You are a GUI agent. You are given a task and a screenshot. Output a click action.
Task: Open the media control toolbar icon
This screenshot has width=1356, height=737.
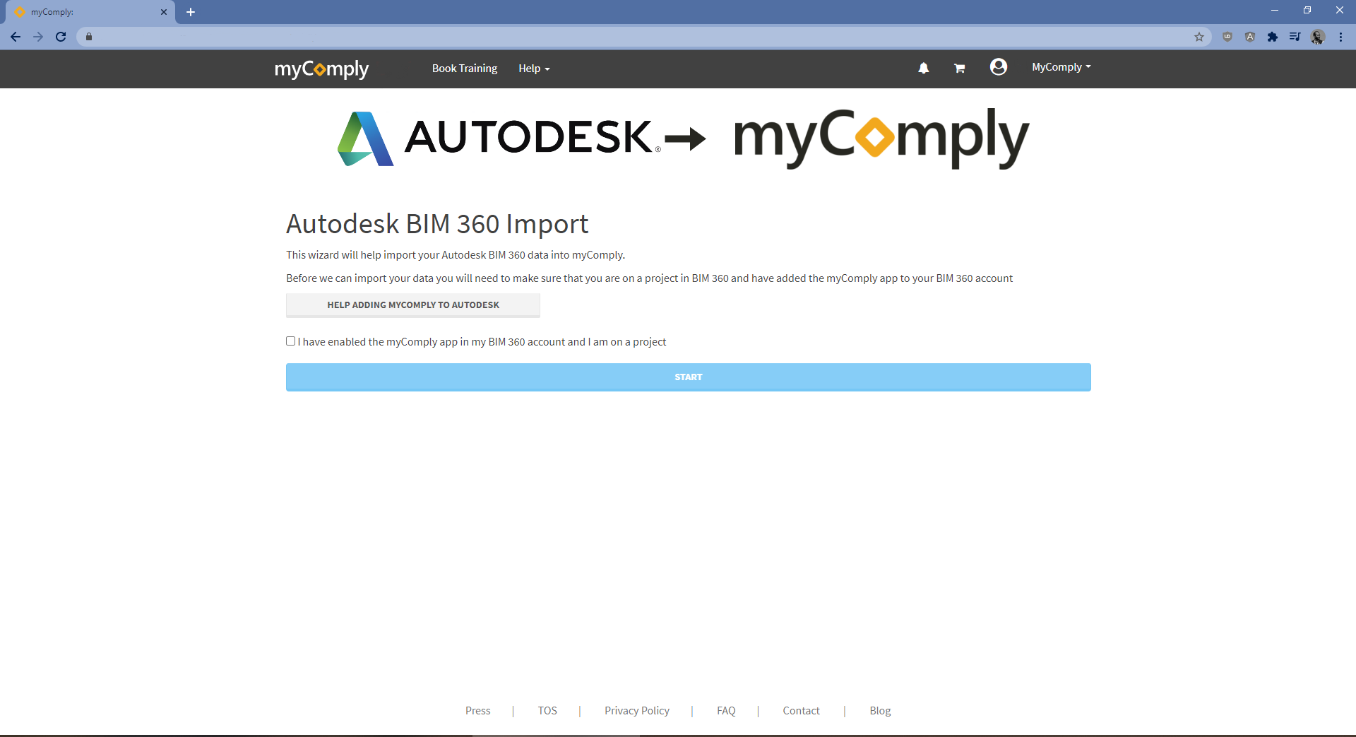(x=1295, y=37)
